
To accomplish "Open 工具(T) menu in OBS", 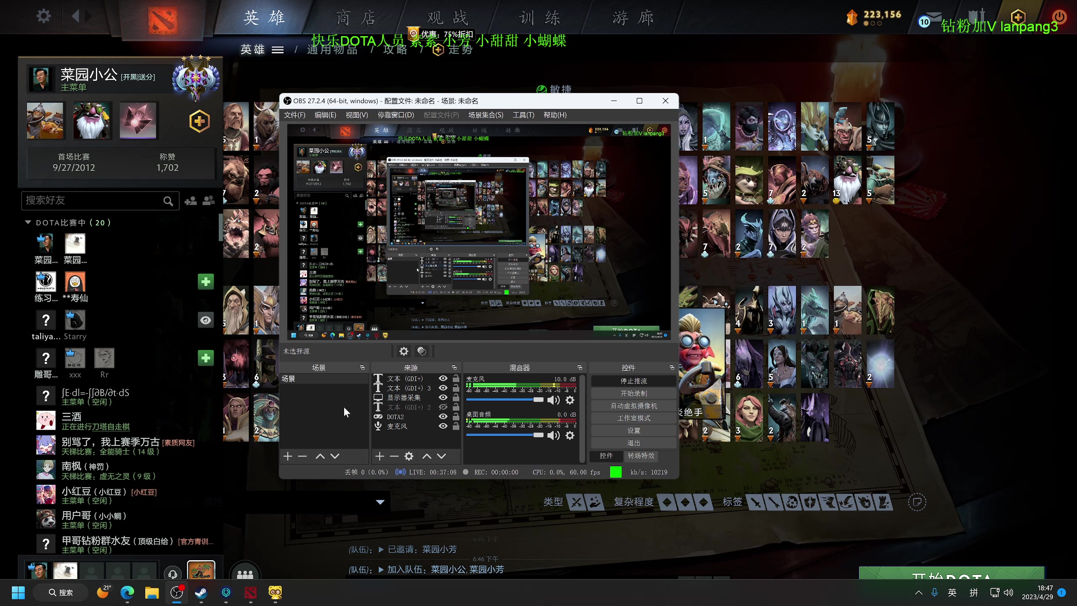I will click(x=523, y=115).
